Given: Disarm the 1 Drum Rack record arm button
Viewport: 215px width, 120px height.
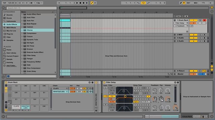Looking at the screenshot, I should (205, 20).
